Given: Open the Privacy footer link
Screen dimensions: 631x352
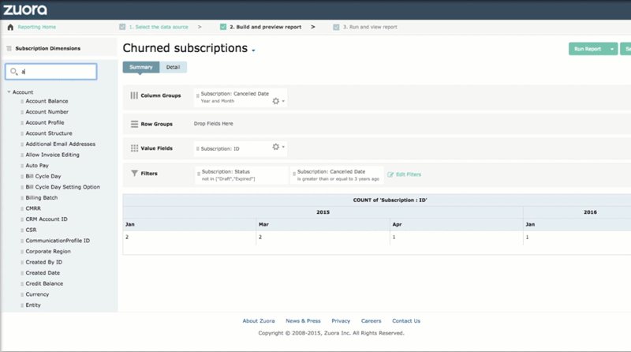Looking at the screenshot, I should click(x=341, y=321).
